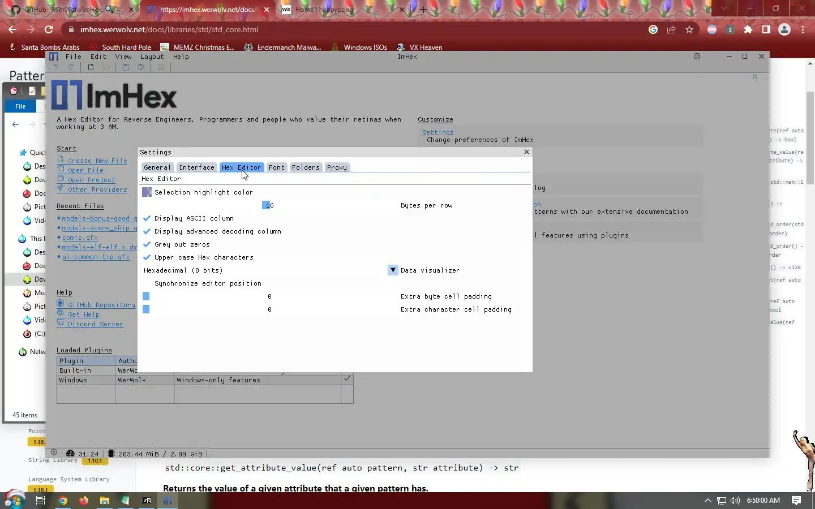Viewport: 815px width, 509px height.
Task: Open the Windows Start button with Santa hat
Action: pos(15,499)
